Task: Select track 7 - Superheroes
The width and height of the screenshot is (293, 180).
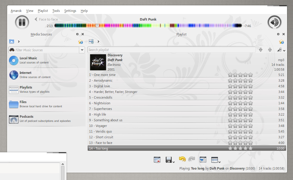Action: pos(187,109)
